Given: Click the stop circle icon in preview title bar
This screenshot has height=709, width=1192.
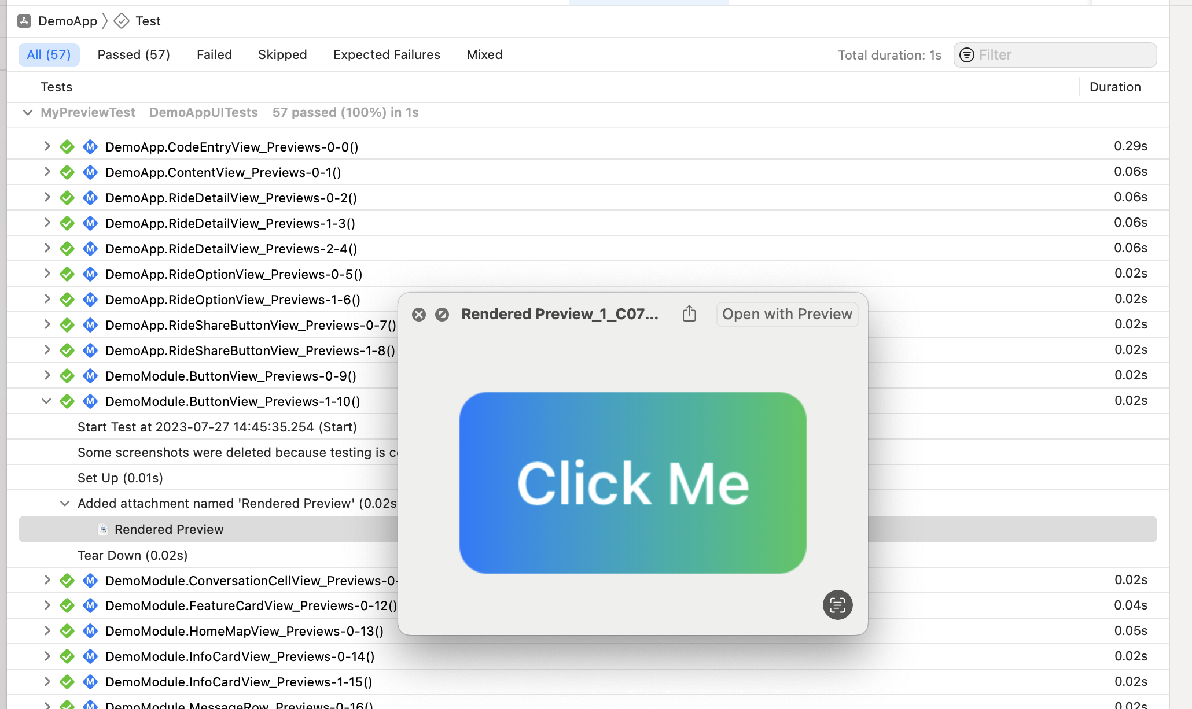Looking at the screenshot, I should 442,314.
